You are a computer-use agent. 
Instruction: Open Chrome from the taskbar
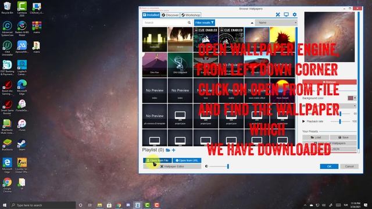[x=119, y=205]
